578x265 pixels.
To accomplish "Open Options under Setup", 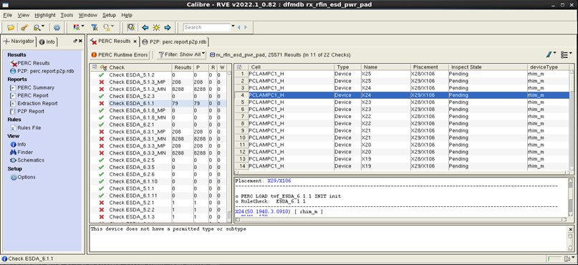I will (23, 178).
